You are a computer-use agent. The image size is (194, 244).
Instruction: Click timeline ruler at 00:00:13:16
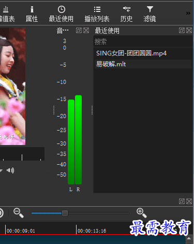pyautogui.click(x=92, y=231)
